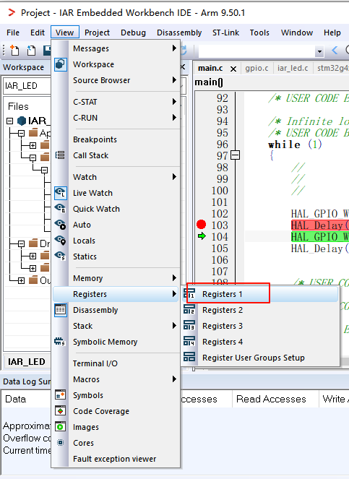349x479 pixels.
Task: Click the Symbolic Memory chip icon
Action: point(60,342)
